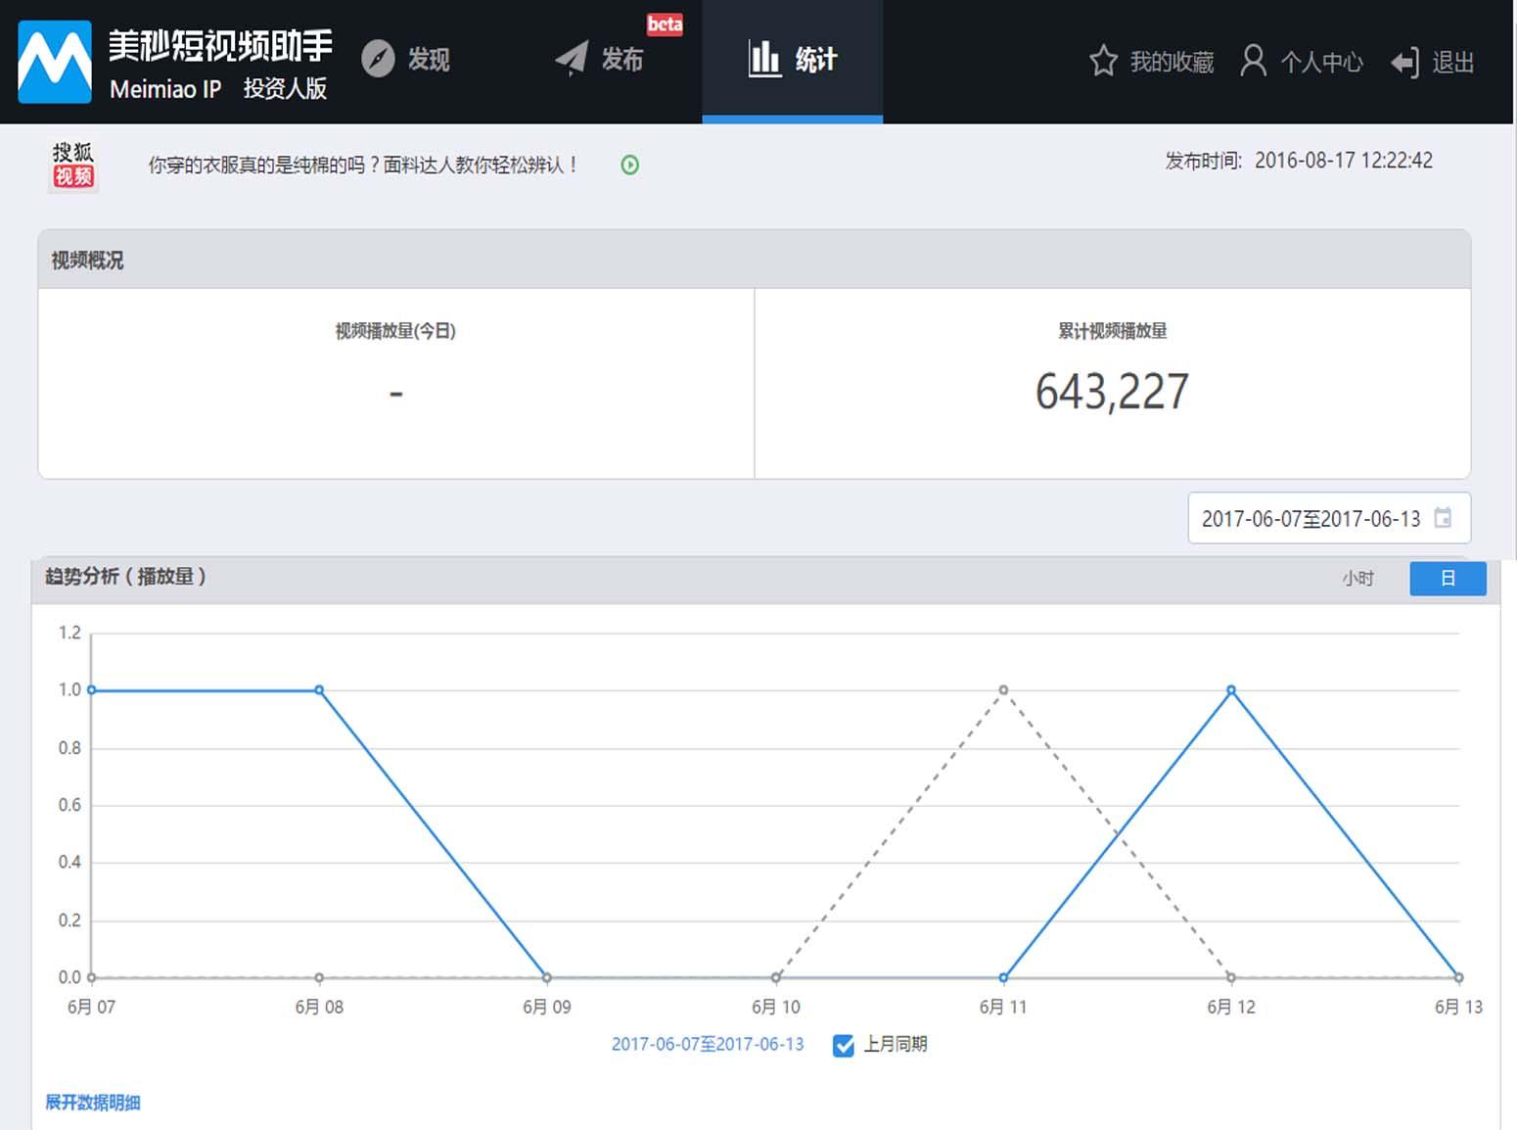Open the 2017-06-07至2017-06-13 date range picker
1517x1130 pixels.
[1329, 518]
